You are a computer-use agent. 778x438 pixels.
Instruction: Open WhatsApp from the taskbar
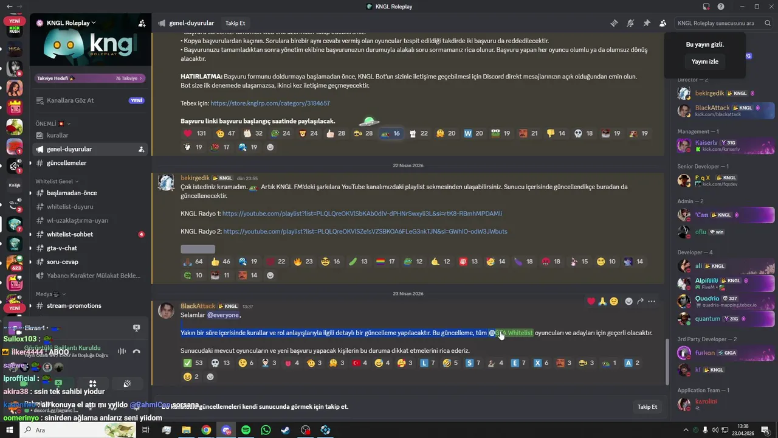point(266,430)
